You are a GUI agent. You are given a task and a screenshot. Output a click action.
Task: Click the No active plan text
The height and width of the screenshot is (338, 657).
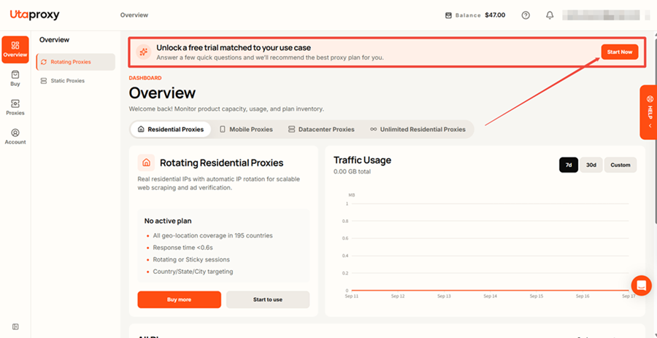point(168,221)
